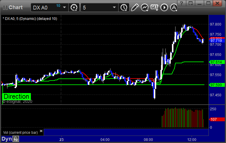Click the 97.800 price axis label
Image resolution: width=226 pixels, height=143 pixels.
click(216, 24)
